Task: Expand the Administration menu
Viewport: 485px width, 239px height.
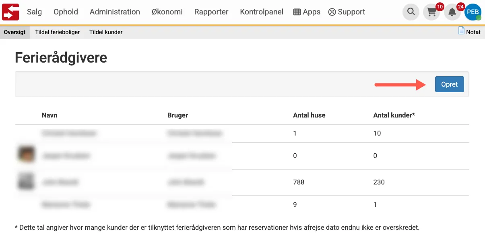Action: point(115,12)
